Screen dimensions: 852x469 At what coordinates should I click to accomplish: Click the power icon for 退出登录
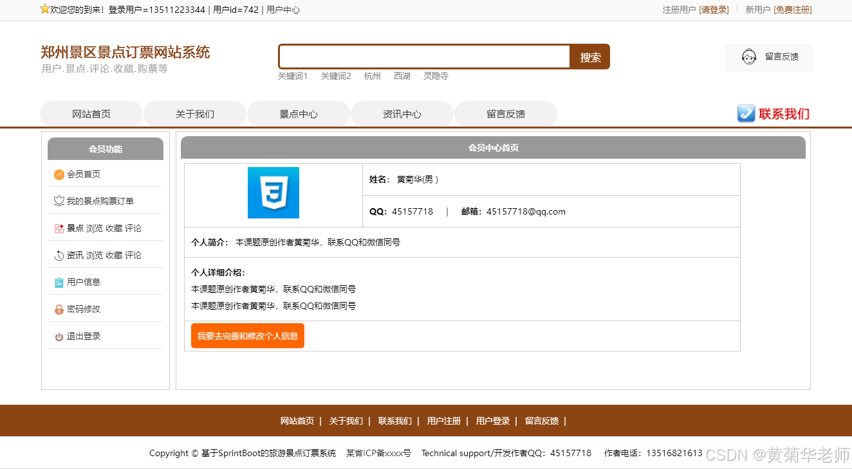click(x=59, y=337)
